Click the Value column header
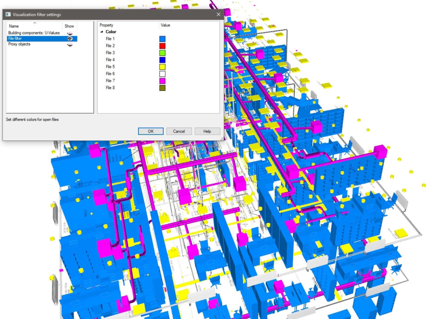The width and height of the screenshot is (442, 319). click(x=165, y=25)
